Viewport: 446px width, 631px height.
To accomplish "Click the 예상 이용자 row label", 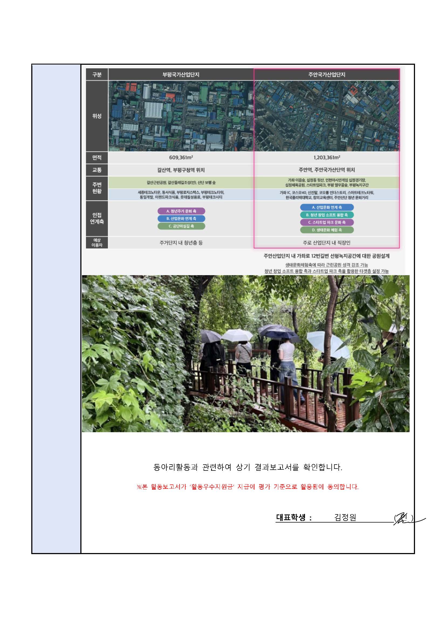I will (x=97, y=243).
